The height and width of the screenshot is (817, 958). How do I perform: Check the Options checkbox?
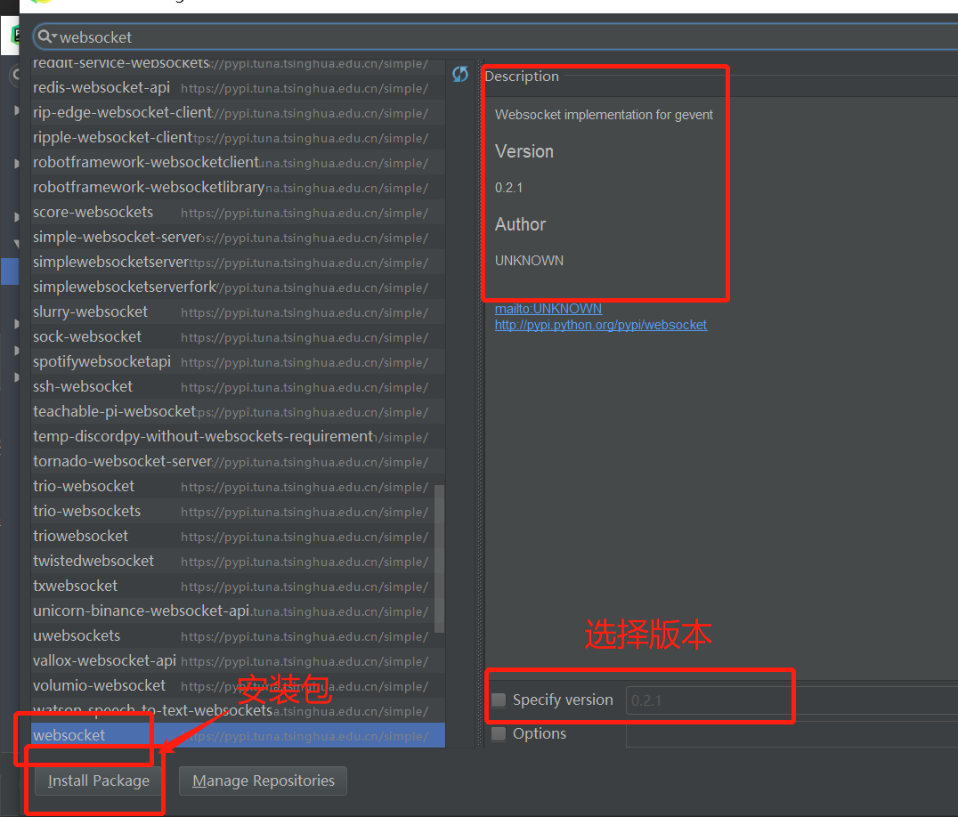click(499, 733)
